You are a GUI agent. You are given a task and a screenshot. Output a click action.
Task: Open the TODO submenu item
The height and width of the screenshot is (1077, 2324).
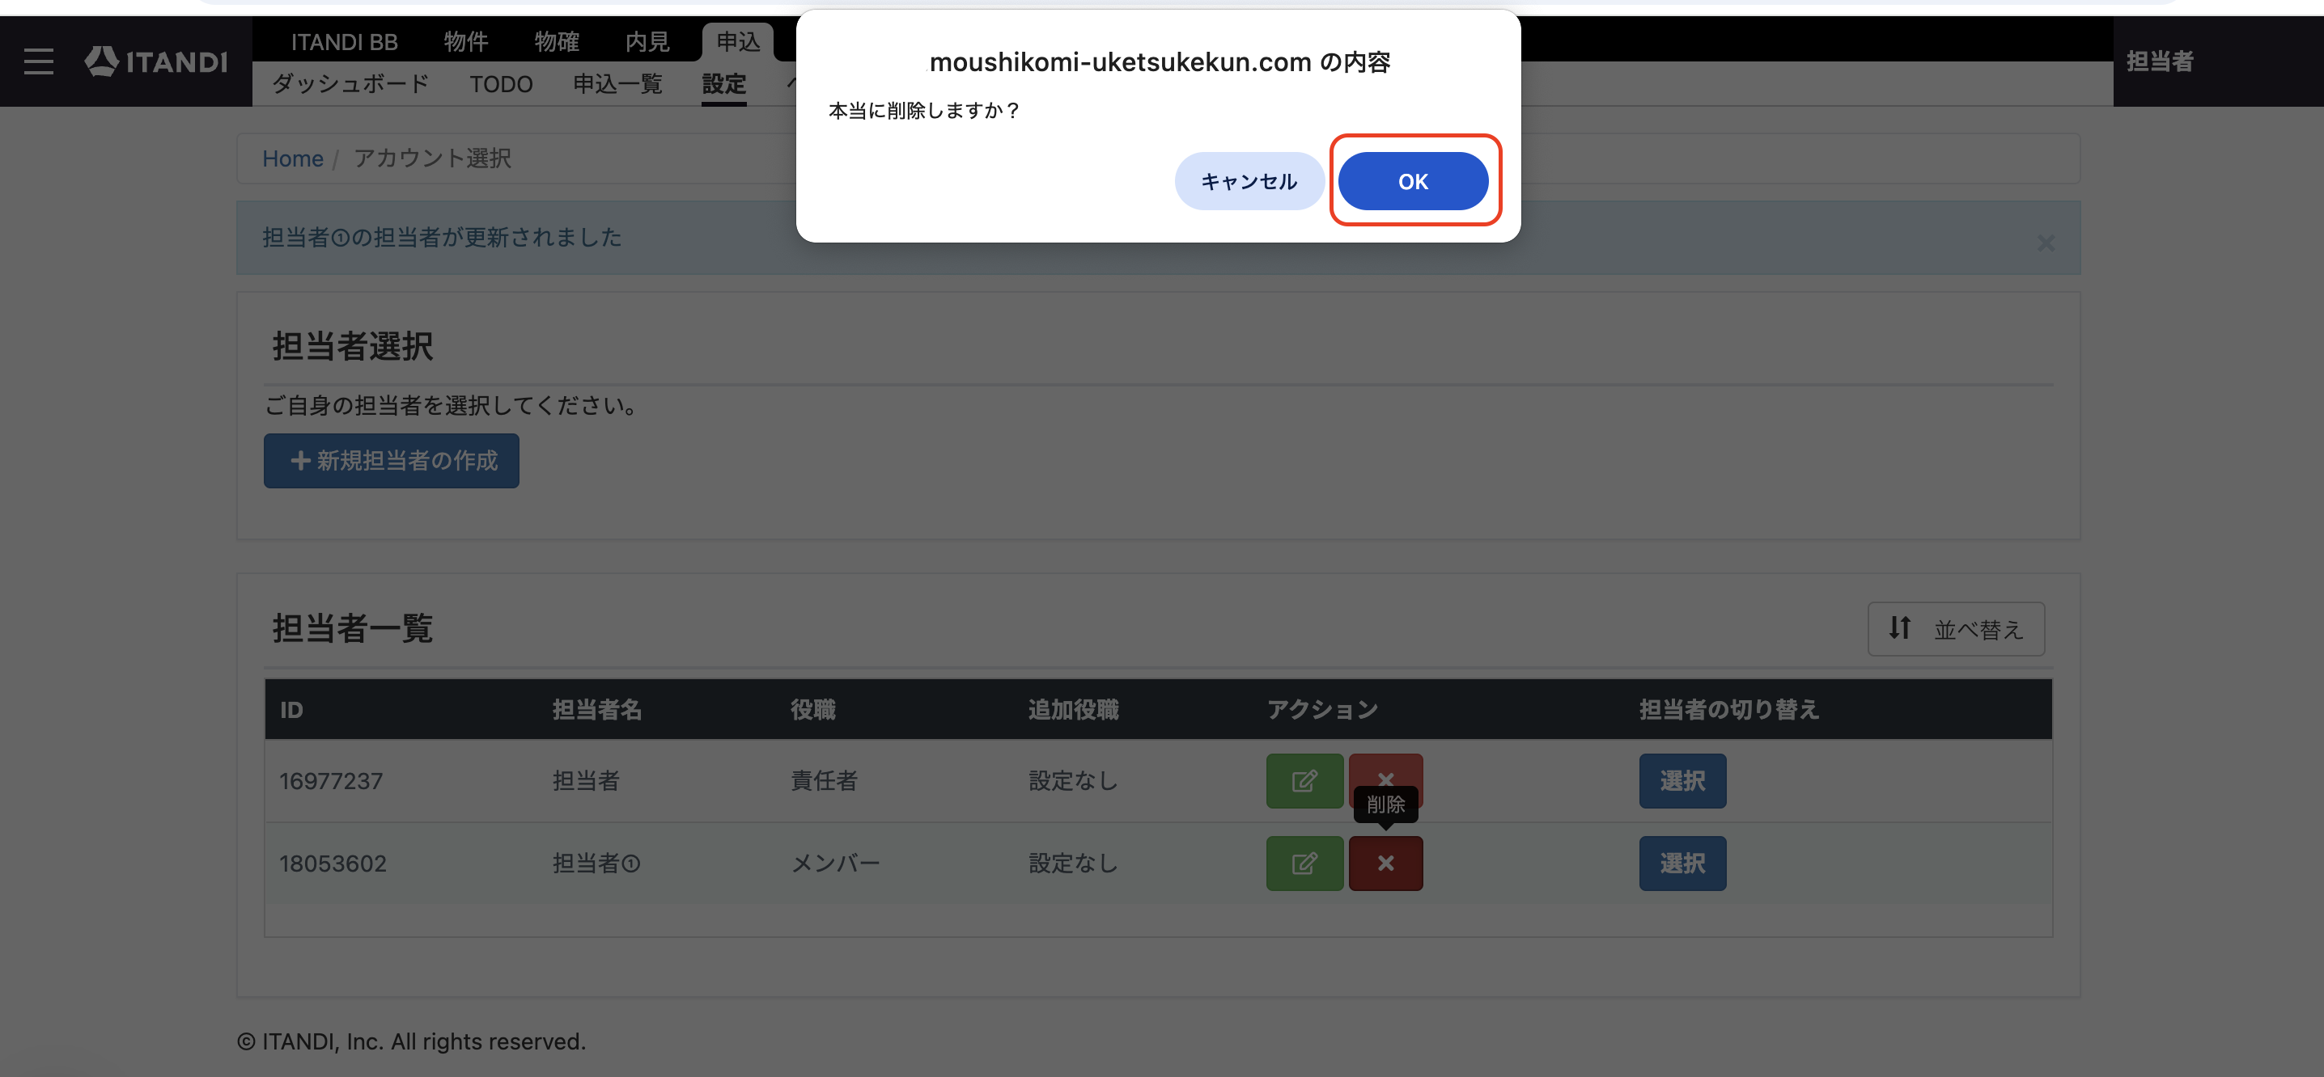pyautogui.click(x=501, y=84)
